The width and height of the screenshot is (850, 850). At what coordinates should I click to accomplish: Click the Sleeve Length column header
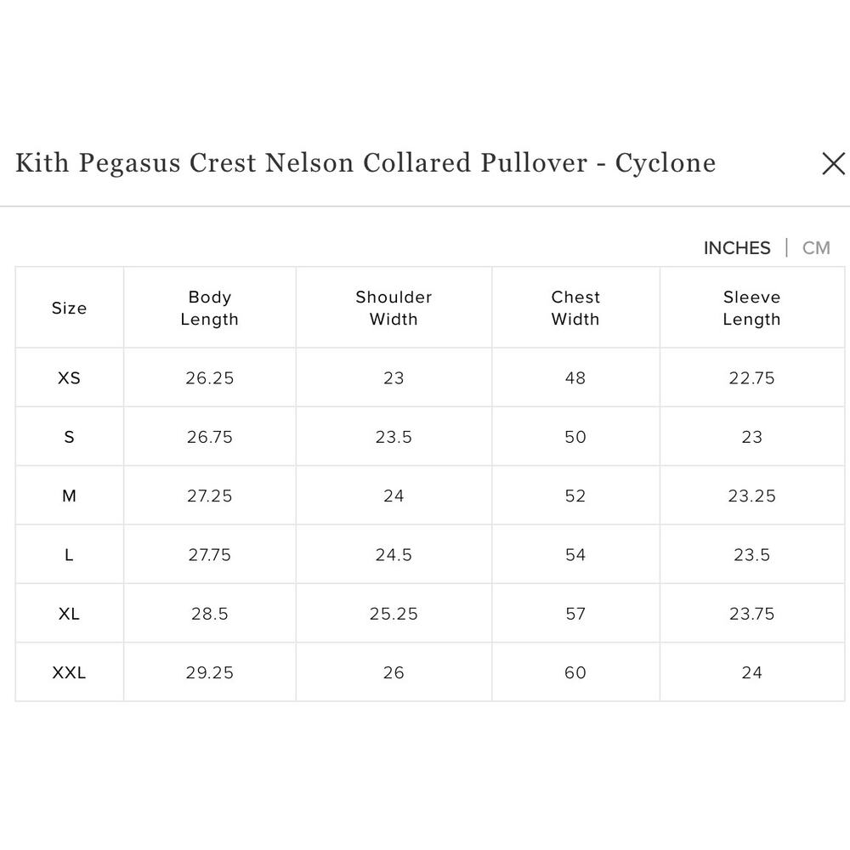[752, 308]
